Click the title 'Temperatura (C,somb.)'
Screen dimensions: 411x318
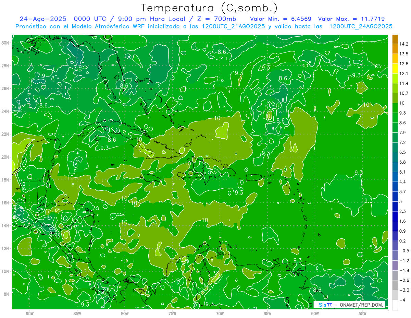[209, 8]
